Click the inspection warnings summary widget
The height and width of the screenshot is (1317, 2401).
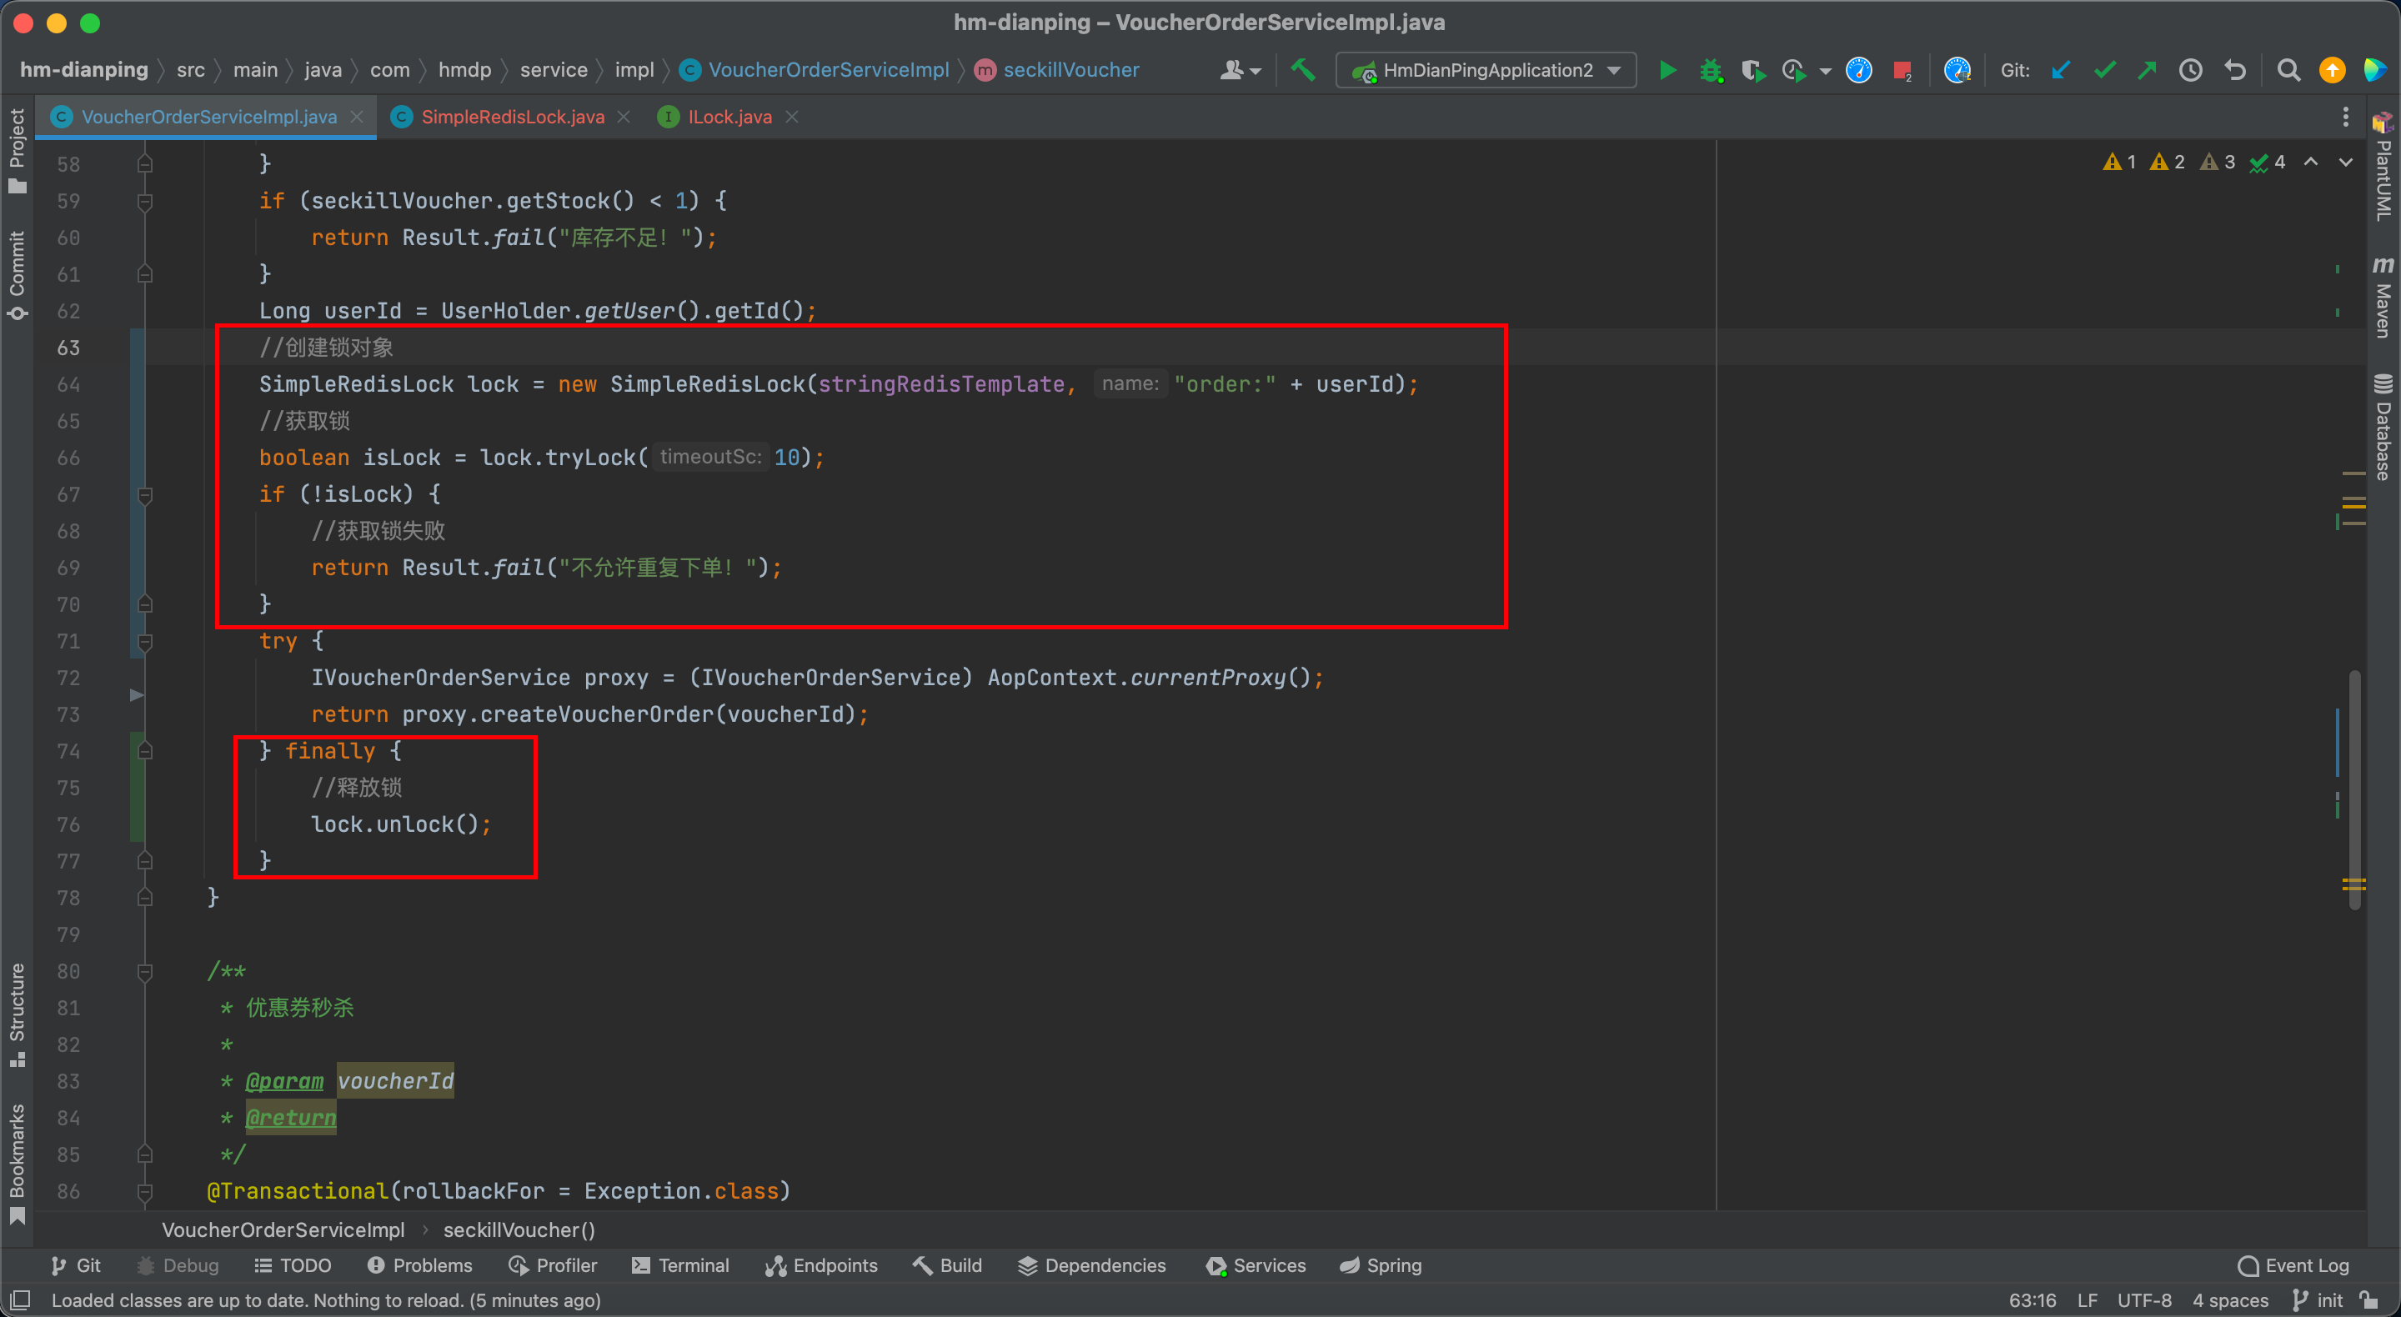point(2194,163)
